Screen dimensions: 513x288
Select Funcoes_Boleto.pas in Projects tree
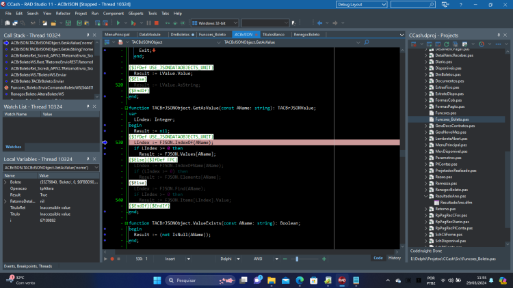pos(452,119)
